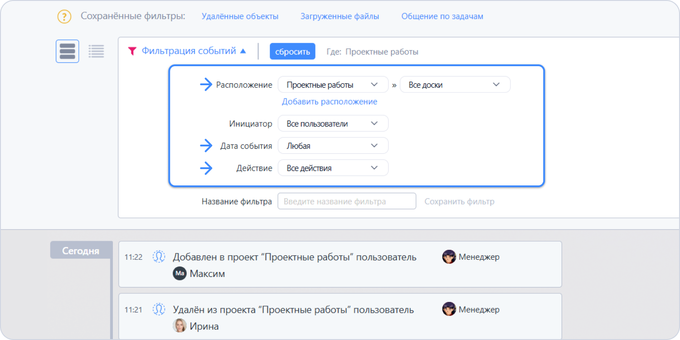Open saved filter Загруженные файлы
Viewport: 680px width, 340px height.
pos(340,16)
